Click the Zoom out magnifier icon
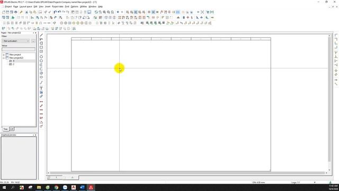339x191 pixels. 109,12
